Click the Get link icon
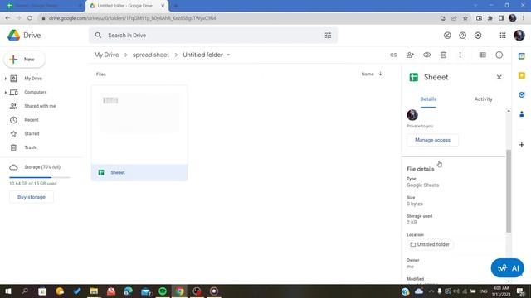 tap(393, 55)
